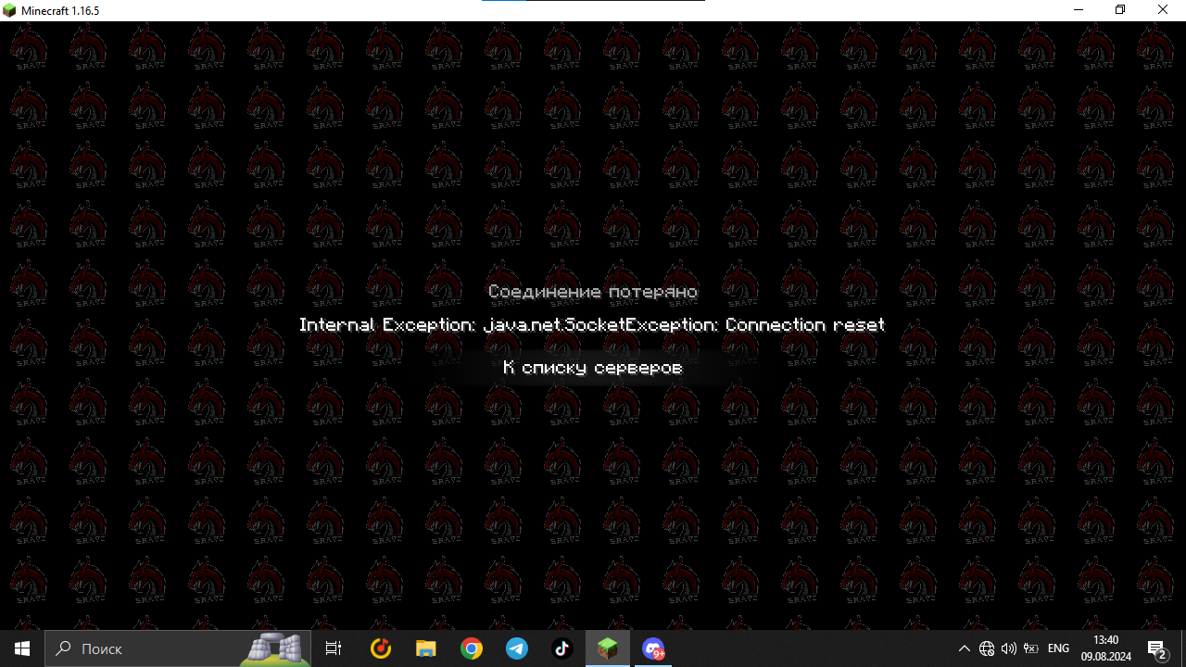This screenshot has width=1186, height=667.
Task: Open network settings via the globe icon
Action: pyautogui.click(x=987, y=648)
